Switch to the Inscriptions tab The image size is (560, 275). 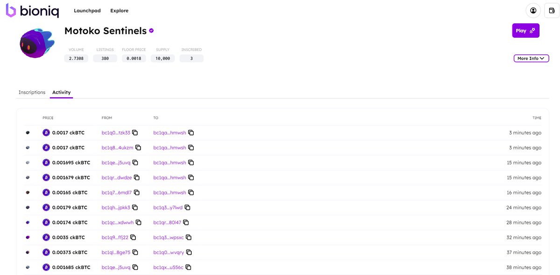coord(32,92)
